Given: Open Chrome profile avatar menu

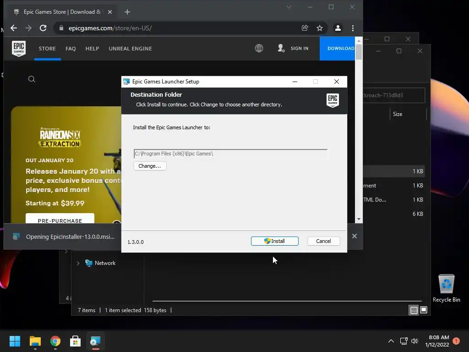Looking at the screenshot, I should [x=338, y=28].
